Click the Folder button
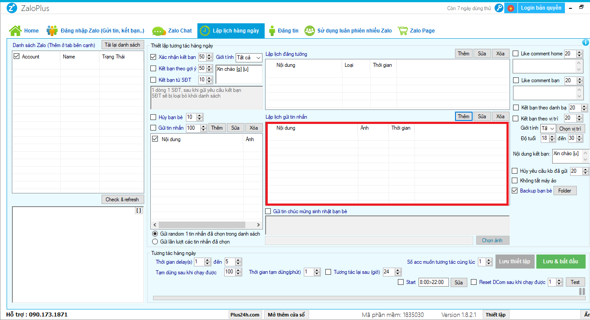The height and width of the screenshot is (320, 590). pos(565,190)
